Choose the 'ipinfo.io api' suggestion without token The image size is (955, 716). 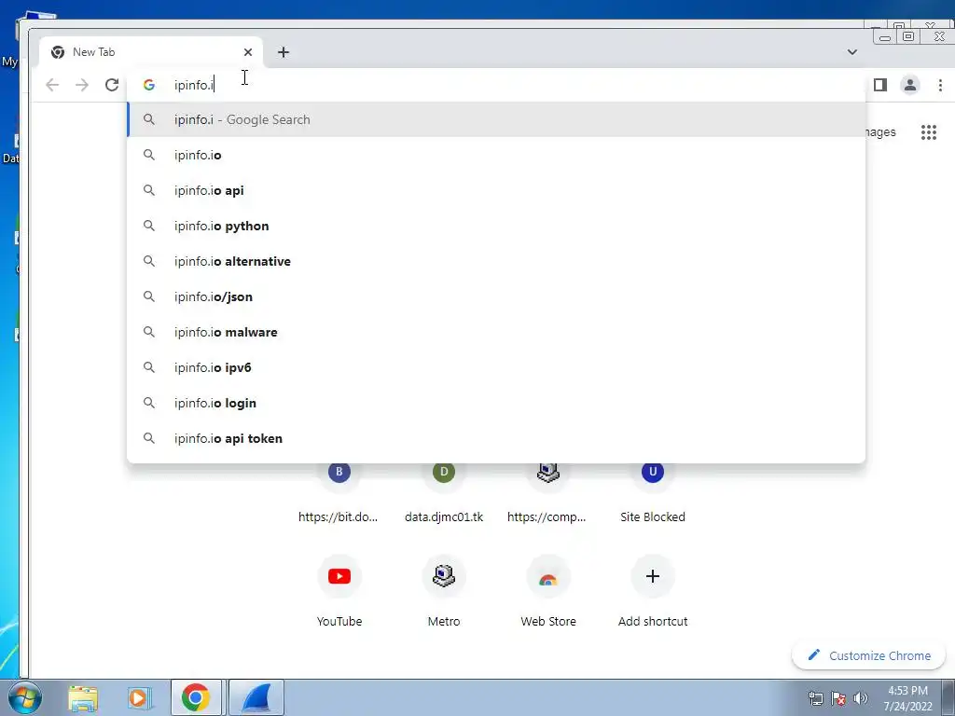click(x=496, y=190)
